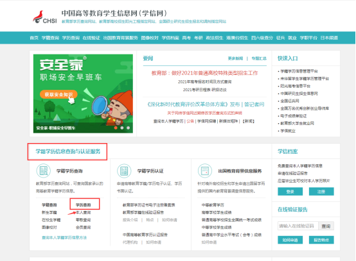This screenshot has width=356, height=261.
Task: Click the 学籍学历查询 magnifier document icon
Action: [43, 171]
